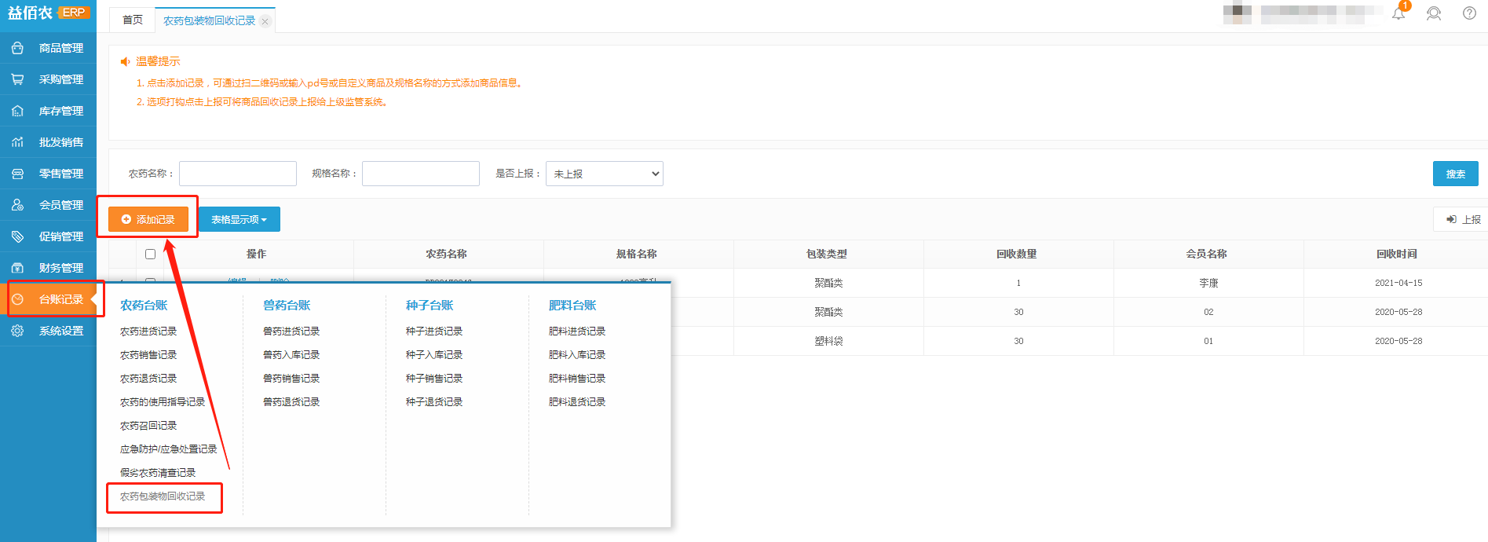1488x542 pixels.
Task: Open the 表格显示项 dropdown
Action: tap(239, 220)
